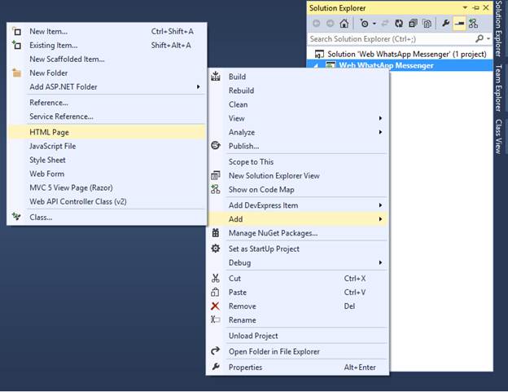508x392 pixels.
Task: Expand Add ASP.NET Folder submenu
Action: point(107,87)
